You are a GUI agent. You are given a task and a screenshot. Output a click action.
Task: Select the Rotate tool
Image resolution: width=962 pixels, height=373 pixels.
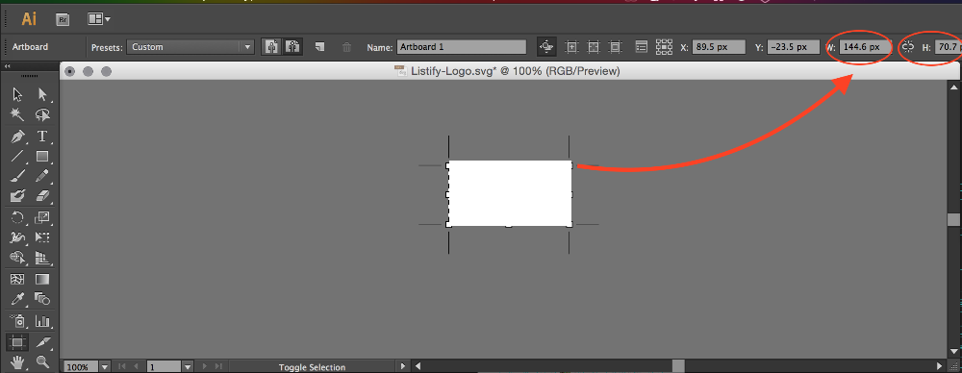[17, 217]
